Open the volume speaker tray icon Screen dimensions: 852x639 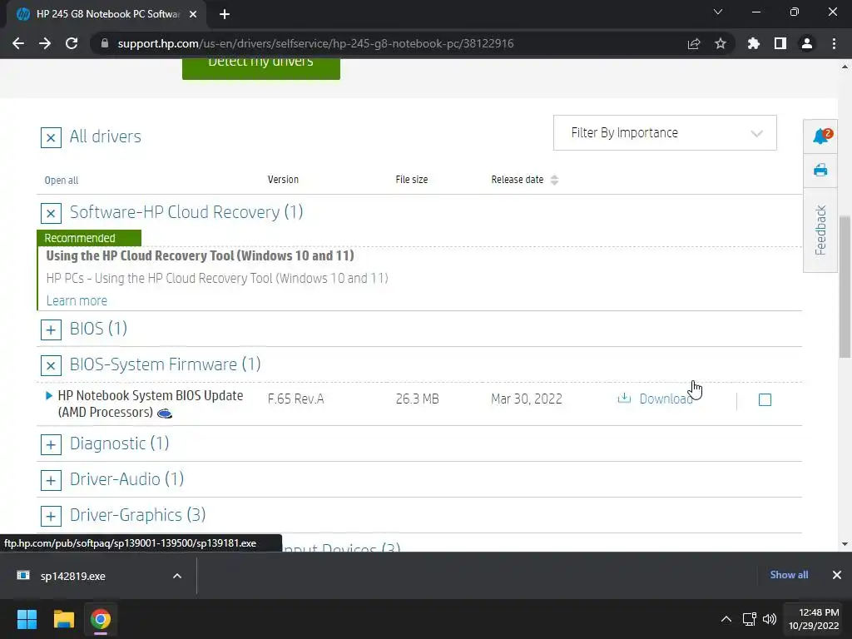tap(770, 619)
